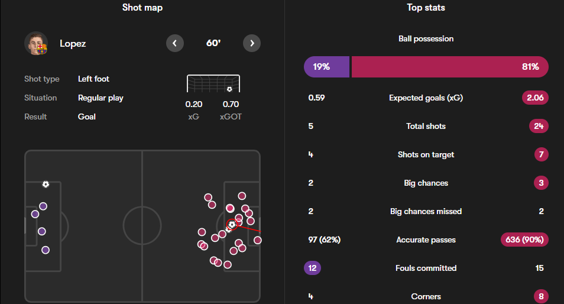564x304 pixels.
Task: Go to the next shot arrow
Action: coord(252,43)
